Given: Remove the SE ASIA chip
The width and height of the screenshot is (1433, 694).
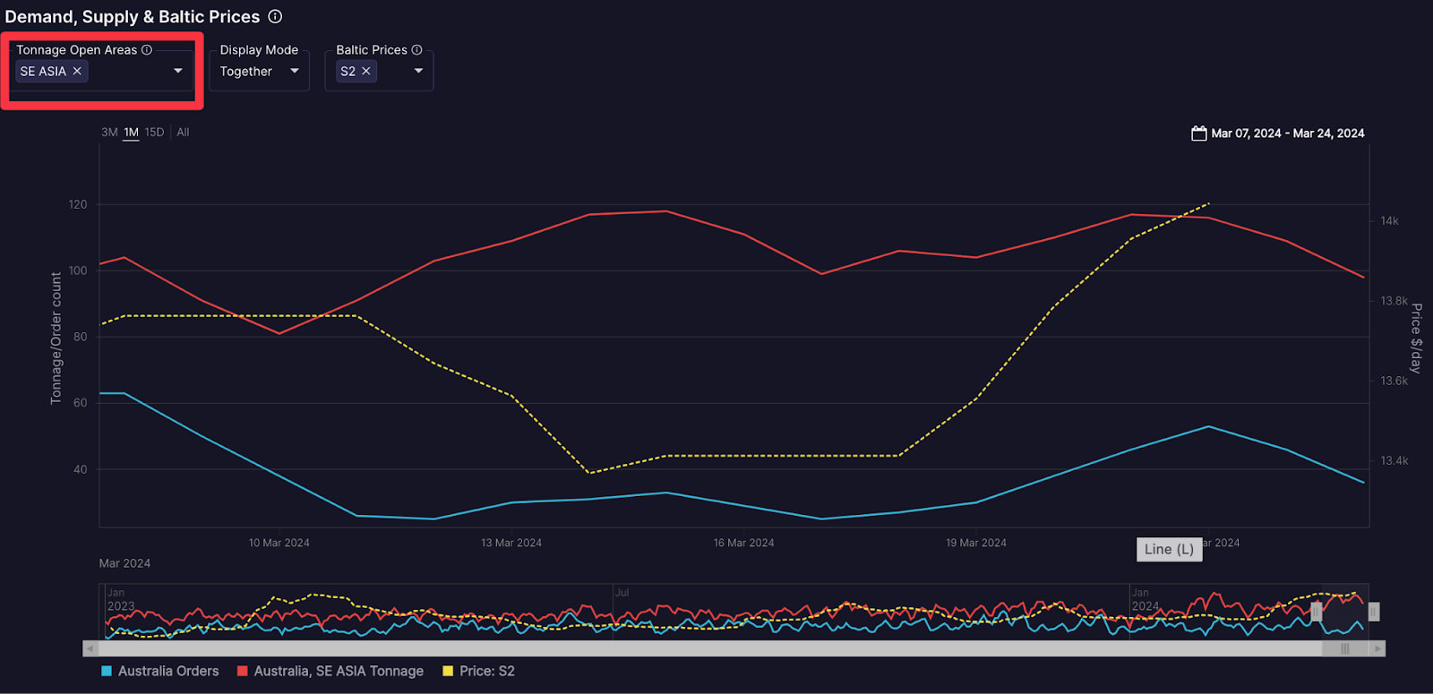Looking at the screenshot, I should click(77, 72).
